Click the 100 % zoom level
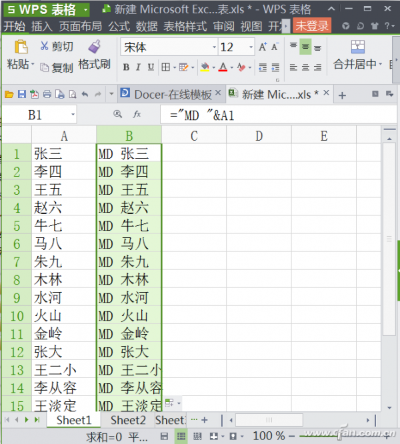Viewport: 400px width, 444px height. pos(269,436)
